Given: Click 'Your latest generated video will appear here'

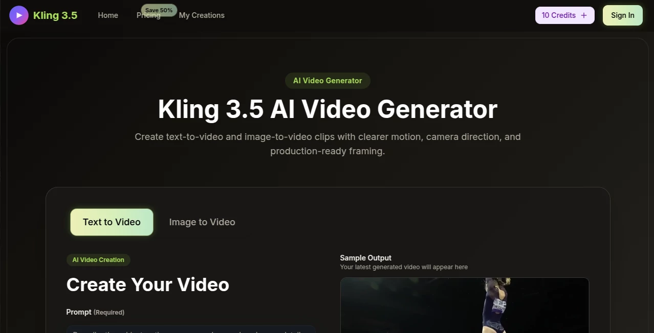Looking at the screenshot, I should click(x=404, y=267).
